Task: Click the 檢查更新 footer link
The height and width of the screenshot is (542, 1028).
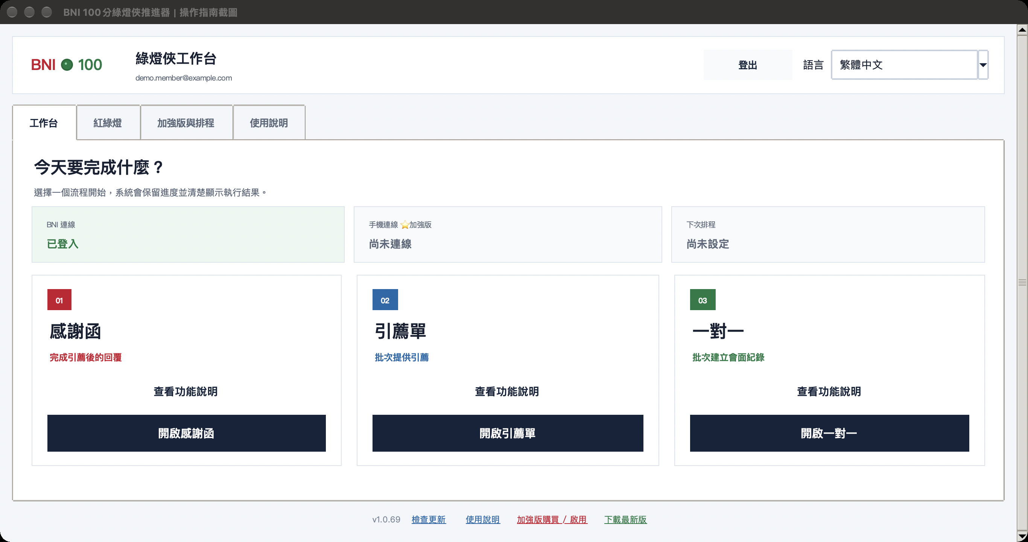Action: 429,519
